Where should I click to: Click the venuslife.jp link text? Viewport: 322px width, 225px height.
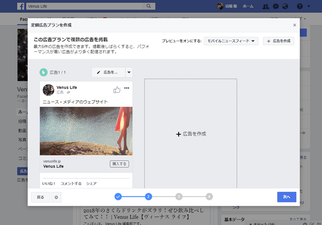(52, 161)
